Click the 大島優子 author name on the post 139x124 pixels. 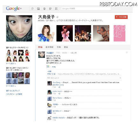pos(50,53)
